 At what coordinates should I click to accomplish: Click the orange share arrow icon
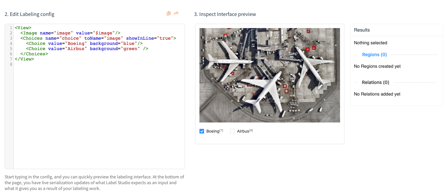click(x=176, y=13)
